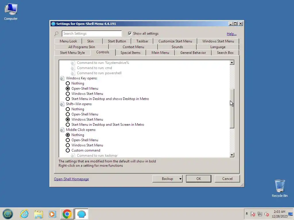Click the Show desktop icon near clock
This screenshot has height=220, width=294.
(x=291, y=214)
